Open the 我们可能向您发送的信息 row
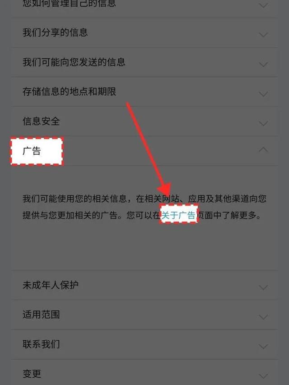289x385 pixels. click(x=144, y=62)
